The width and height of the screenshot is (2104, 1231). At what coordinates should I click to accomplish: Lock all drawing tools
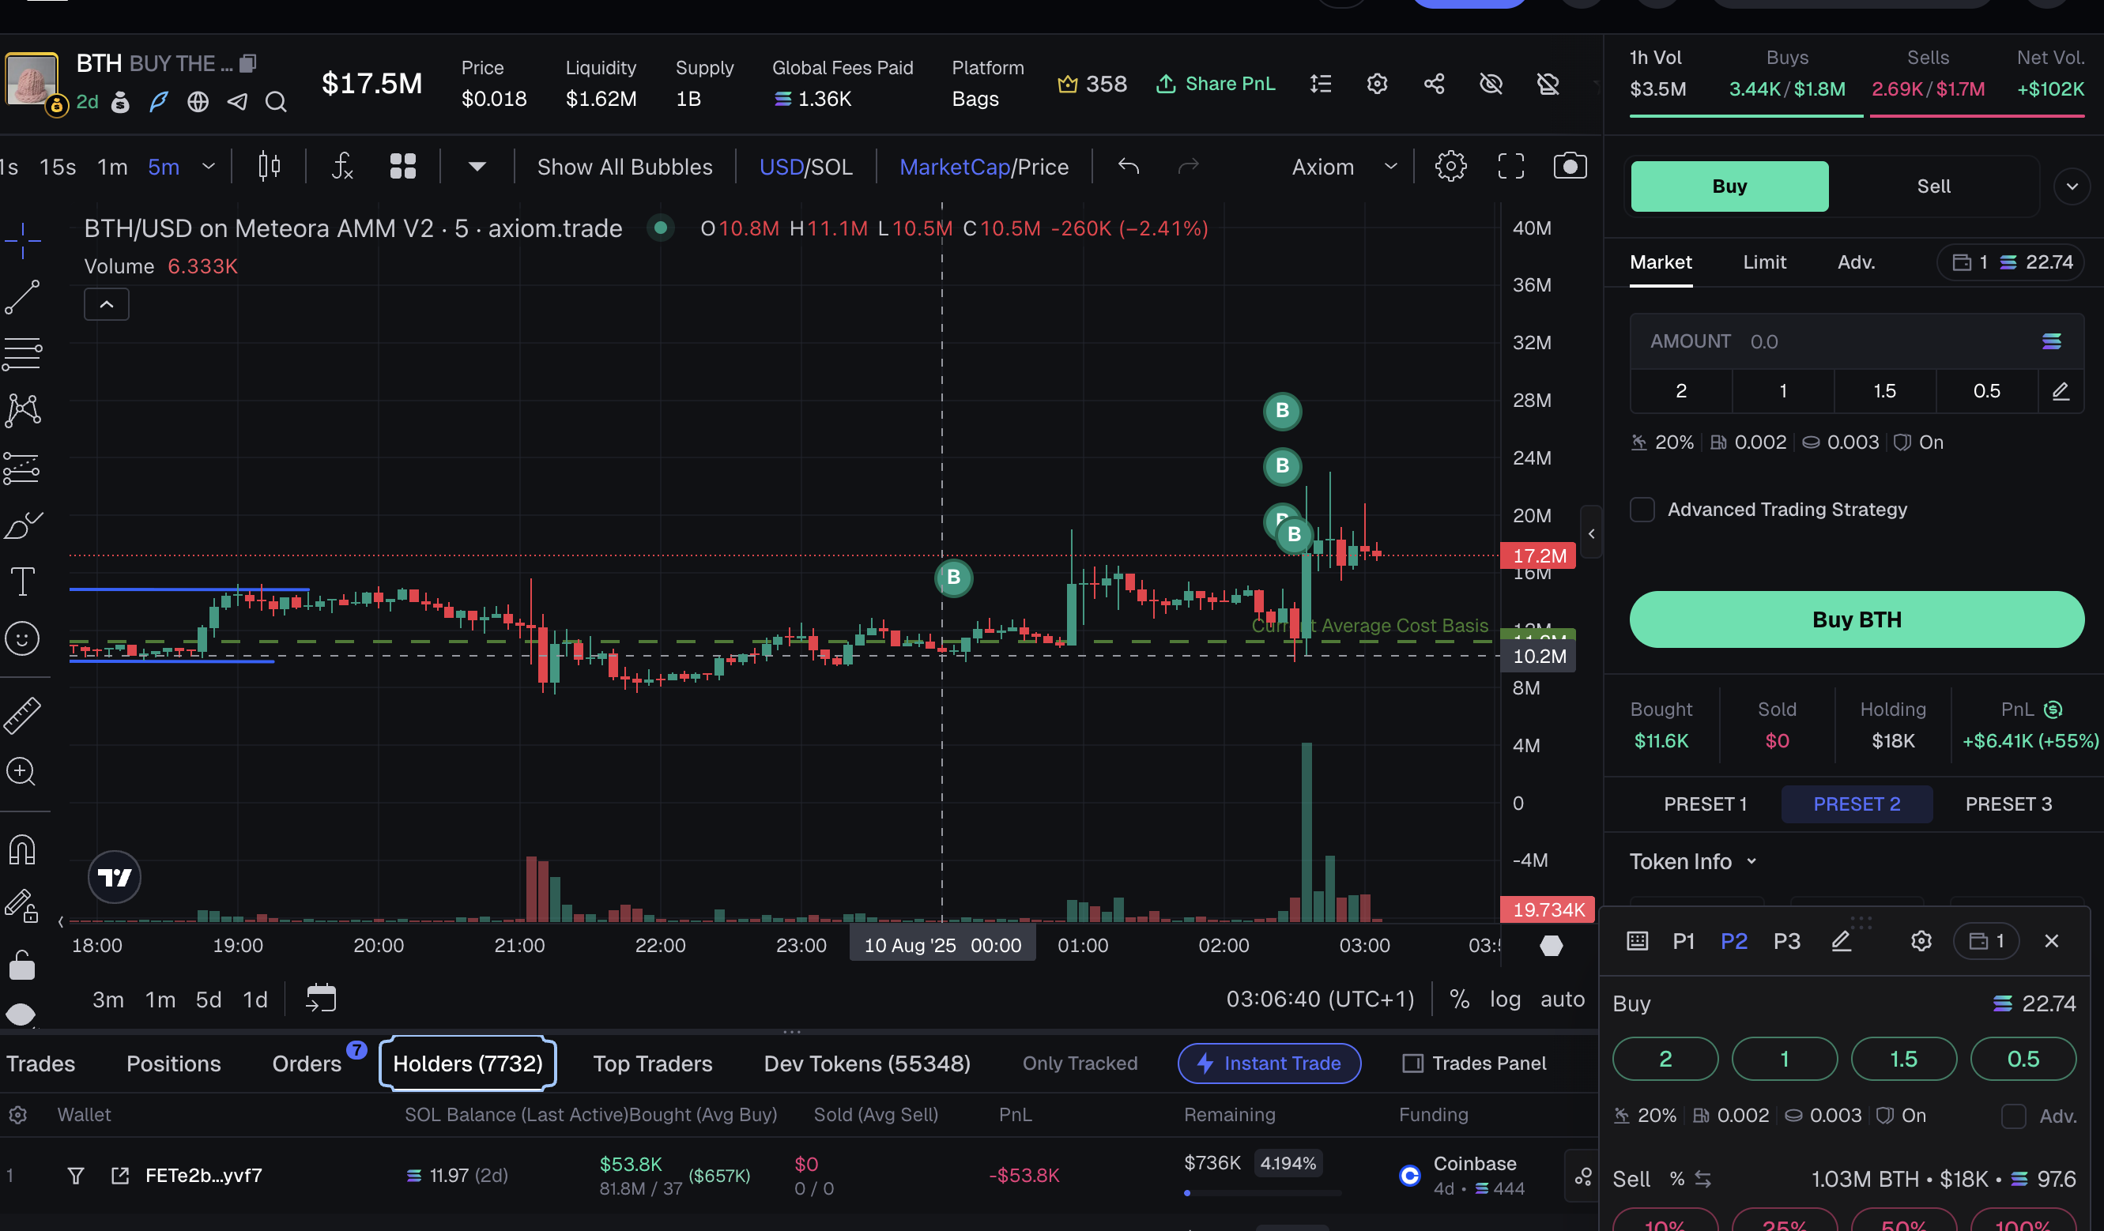[23, 966]
